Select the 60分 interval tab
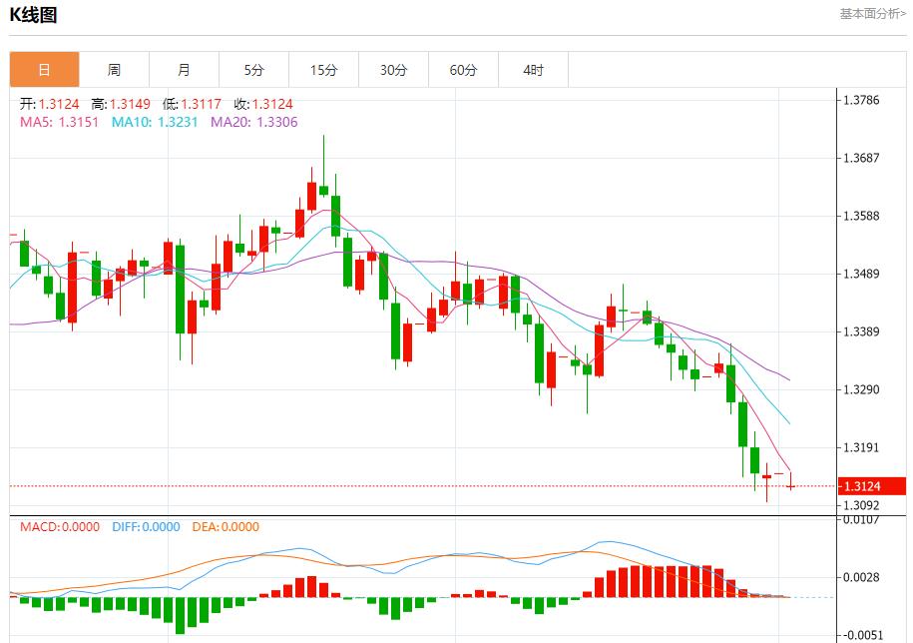Screen dimensions: 913x643 click(462, 69)
